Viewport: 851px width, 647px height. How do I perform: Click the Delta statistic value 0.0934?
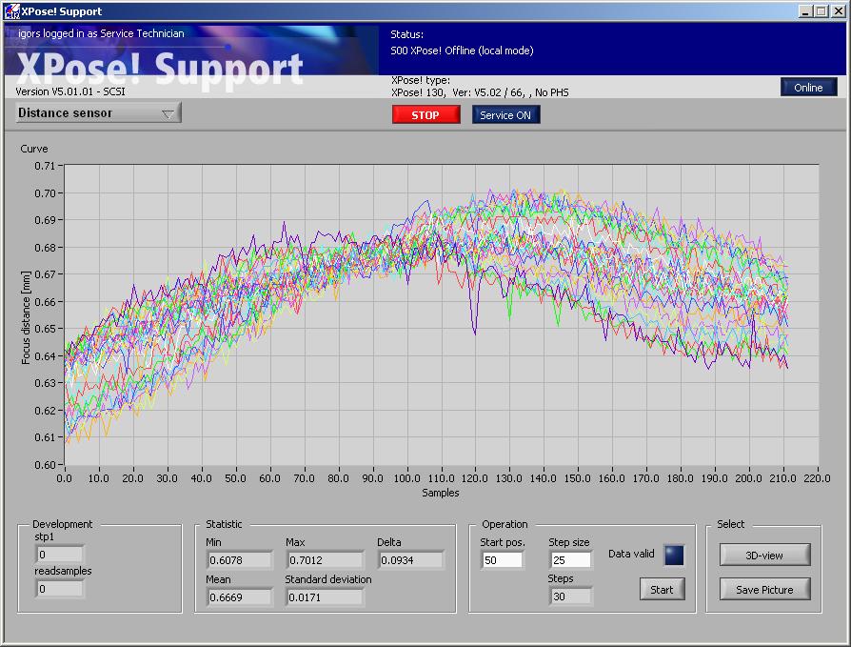(411, 560)
